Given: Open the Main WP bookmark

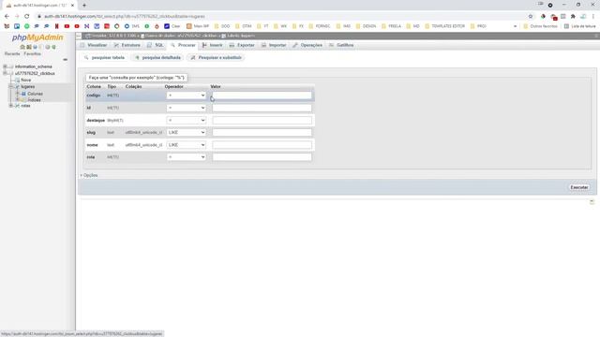Looking at the screenshot, I should (198, 26).
